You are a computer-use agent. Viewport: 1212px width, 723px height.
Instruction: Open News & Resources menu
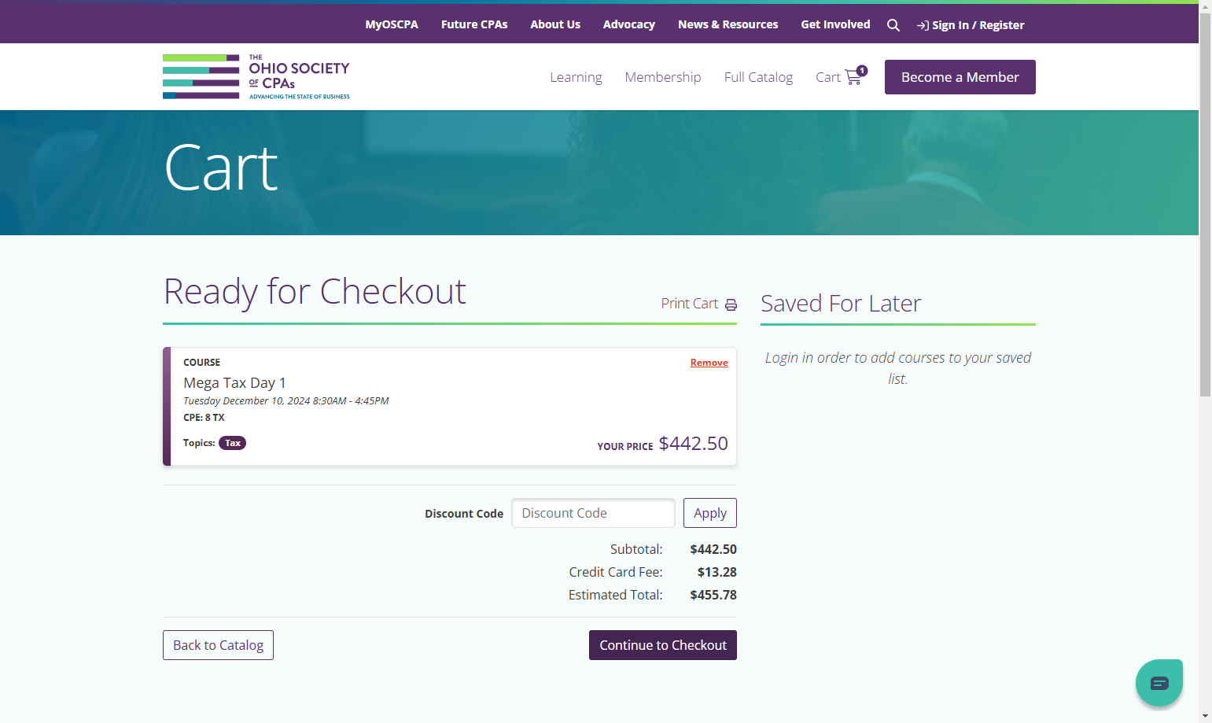click(x=728, y=24)
